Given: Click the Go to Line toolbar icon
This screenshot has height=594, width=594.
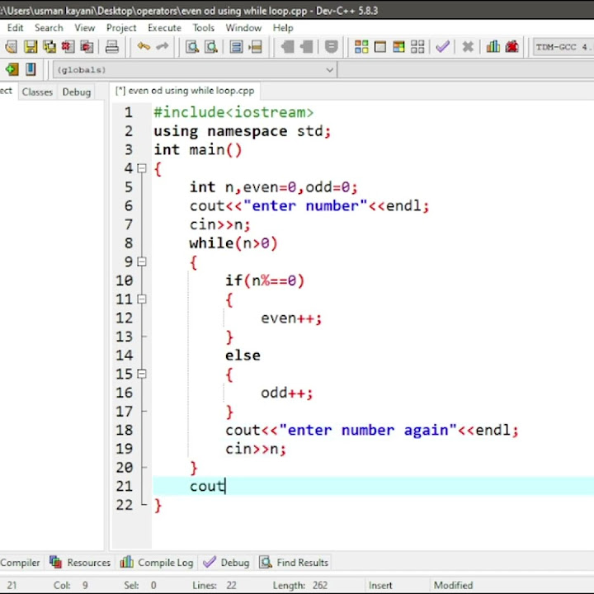Looking at the screenshot, I should (255, 47).
